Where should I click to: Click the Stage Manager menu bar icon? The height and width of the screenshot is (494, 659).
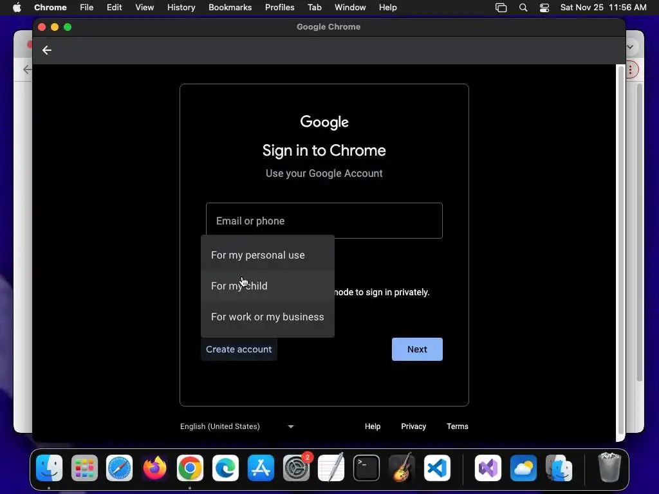pyautogui.click(x=501, y=8)
